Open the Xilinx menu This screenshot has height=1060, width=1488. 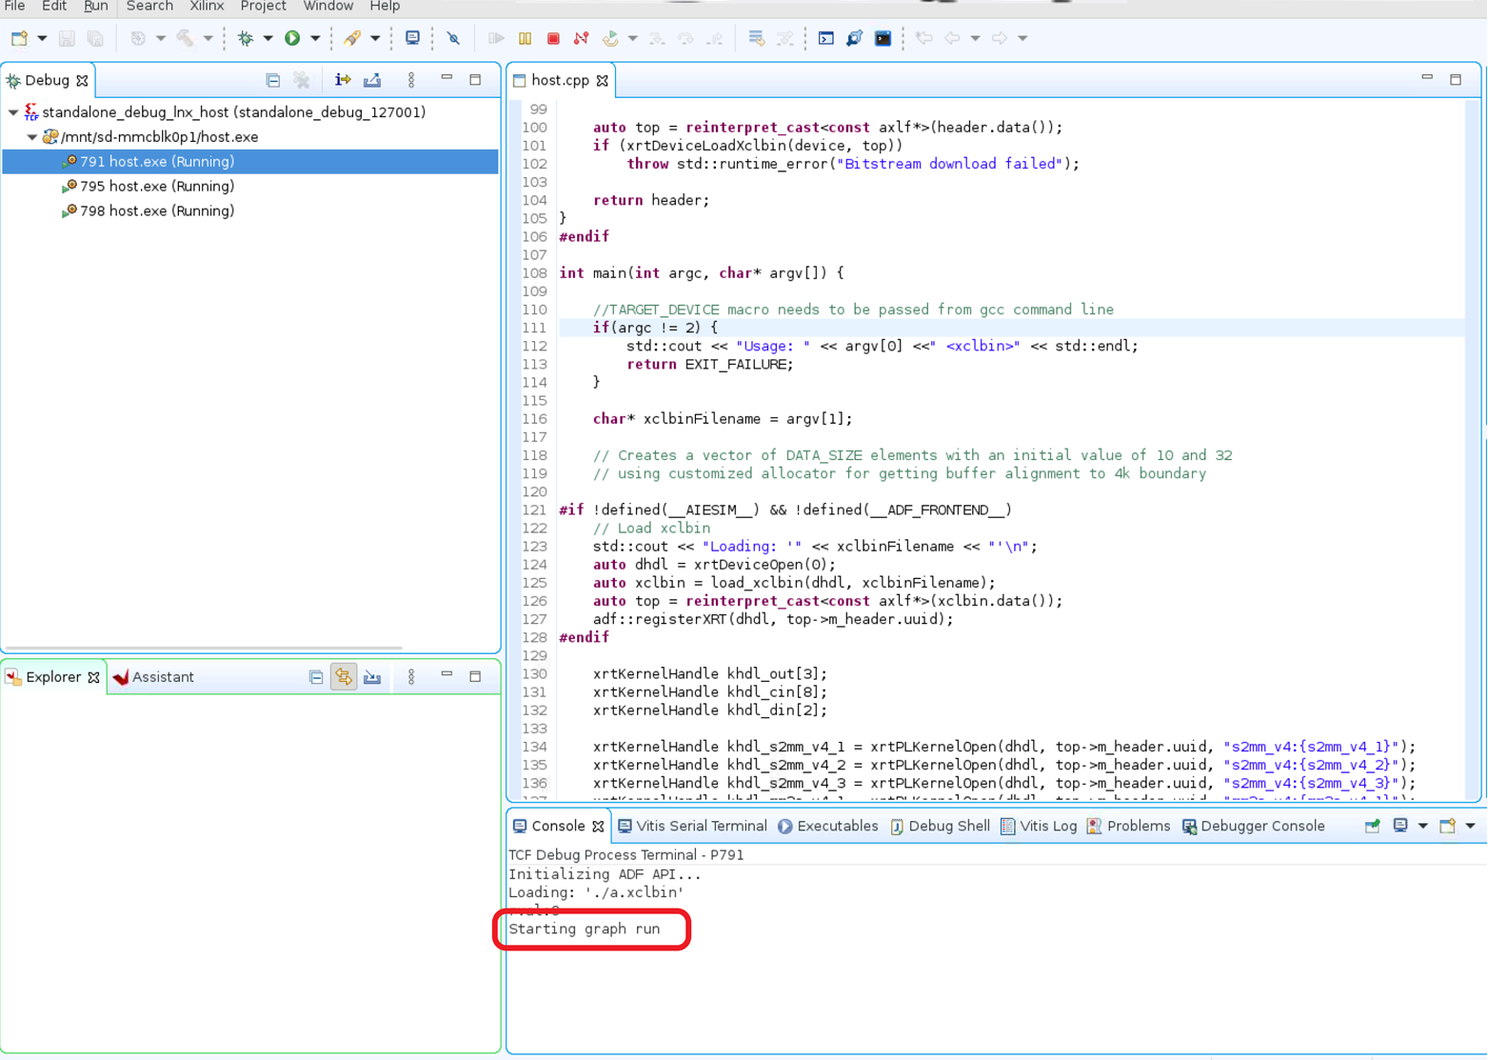pyautogui.click(x=207, y=7)
